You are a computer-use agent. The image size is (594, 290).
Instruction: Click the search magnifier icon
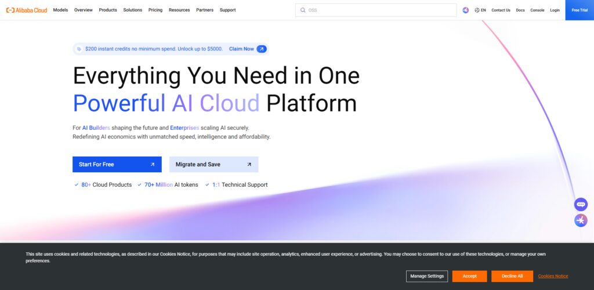(303, 10)
